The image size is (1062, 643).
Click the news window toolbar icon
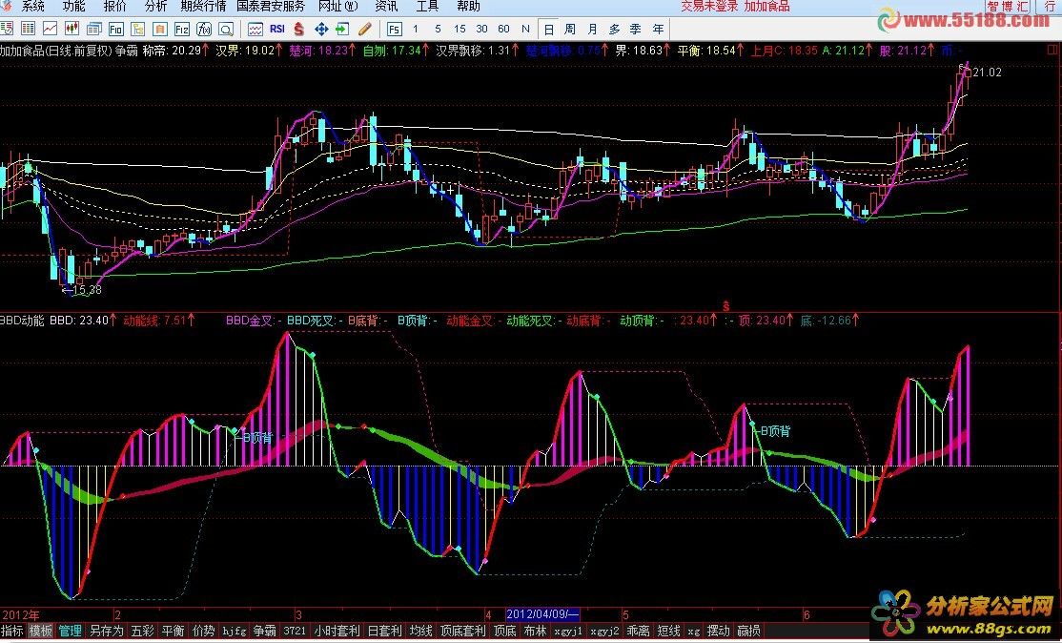(94, 29)
